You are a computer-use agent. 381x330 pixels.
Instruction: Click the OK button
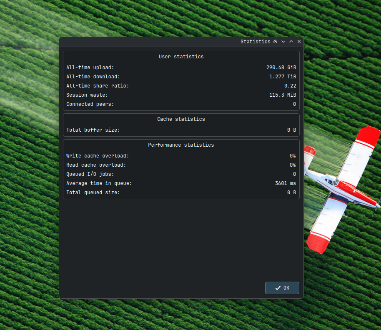(282, 288)
